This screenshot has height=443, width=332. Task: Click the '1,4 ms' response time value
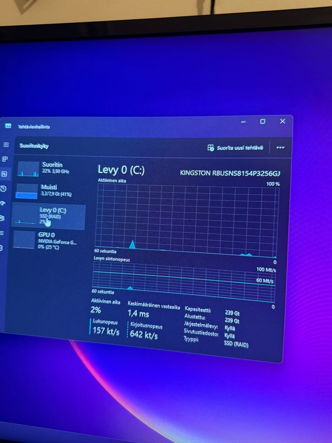(138, 314)
